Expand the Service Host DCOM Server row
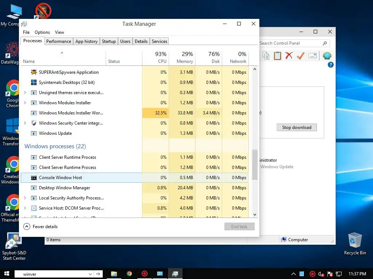Image resolution: width=373 pixels, height=279 pixels. pos(25,208)
